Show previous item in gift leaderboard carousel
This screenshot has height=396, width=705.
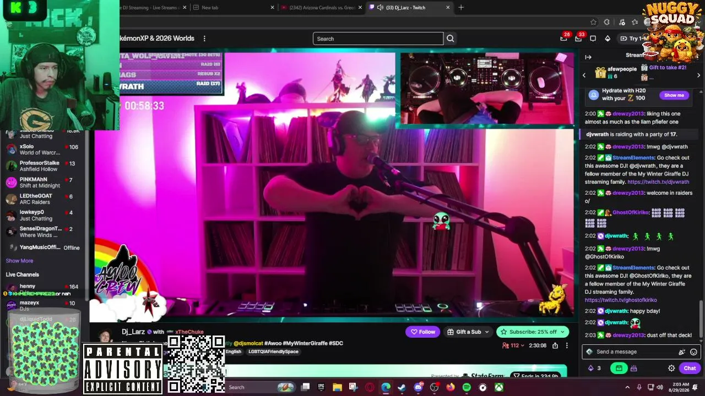[x=584, y=75]
